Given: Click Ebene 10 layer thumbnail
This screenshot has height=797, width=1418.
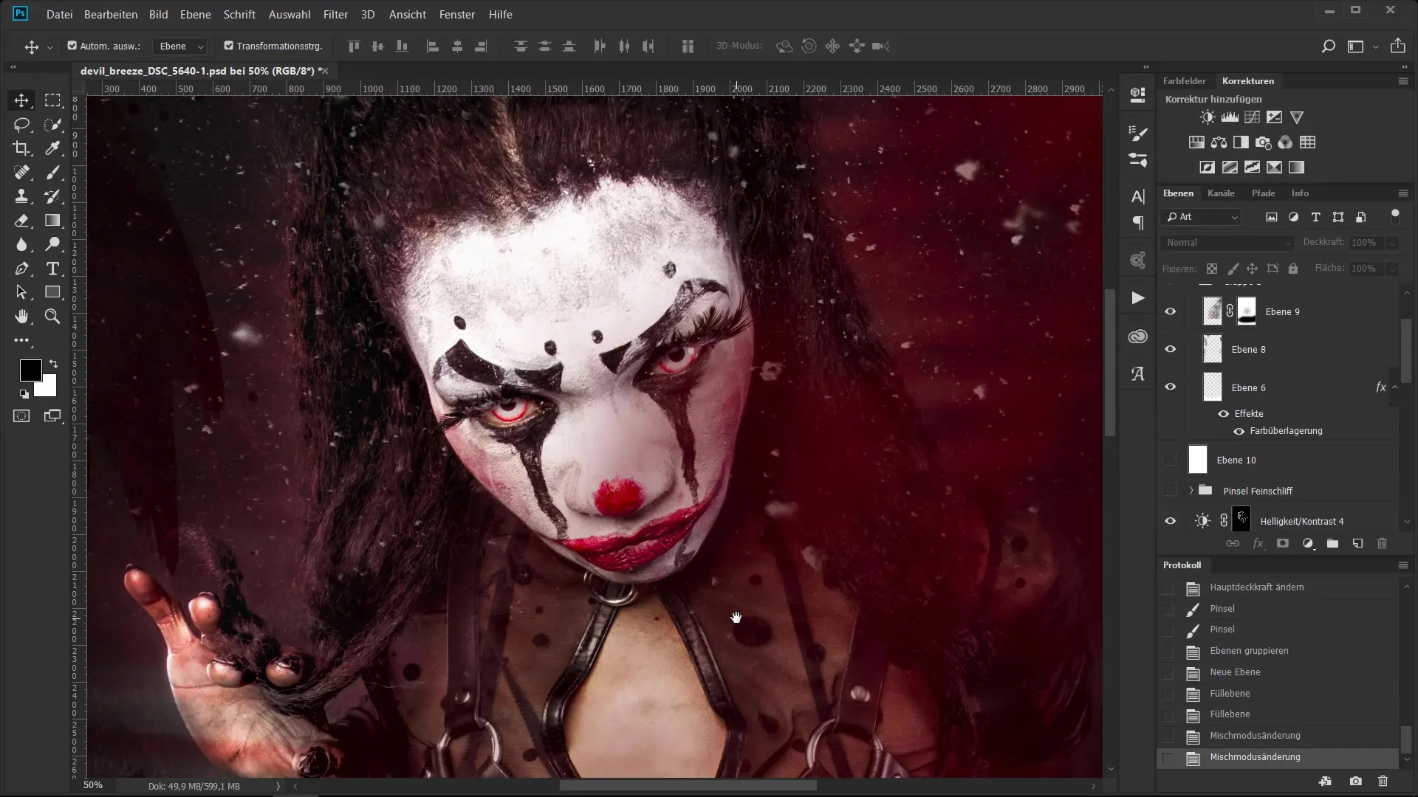Looking at the screenshot, I should point(1197,460).
